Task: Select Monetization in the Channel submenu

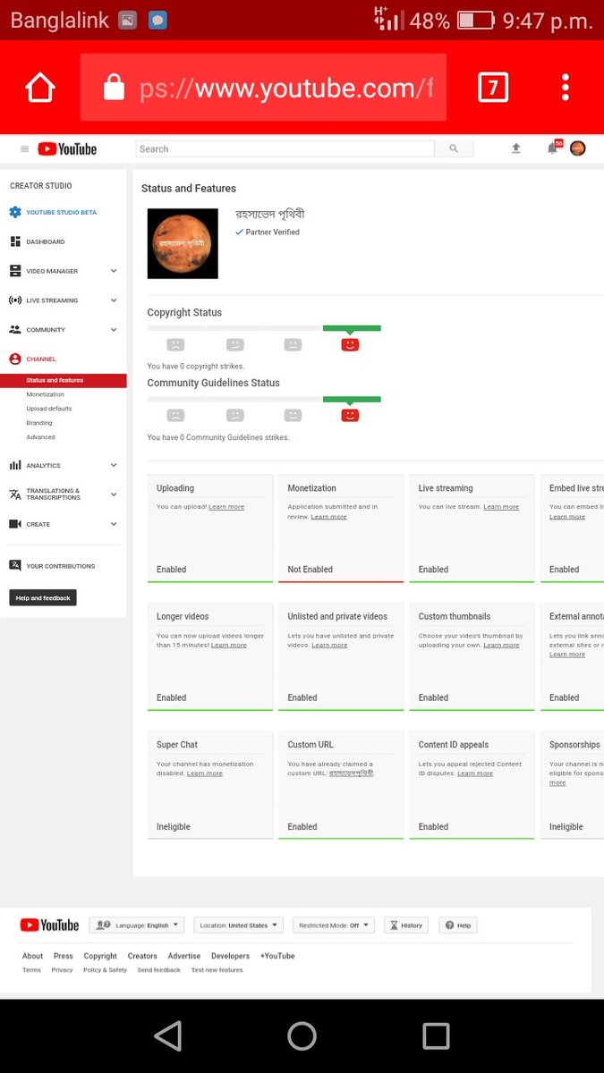Action: tap(46, 394)
